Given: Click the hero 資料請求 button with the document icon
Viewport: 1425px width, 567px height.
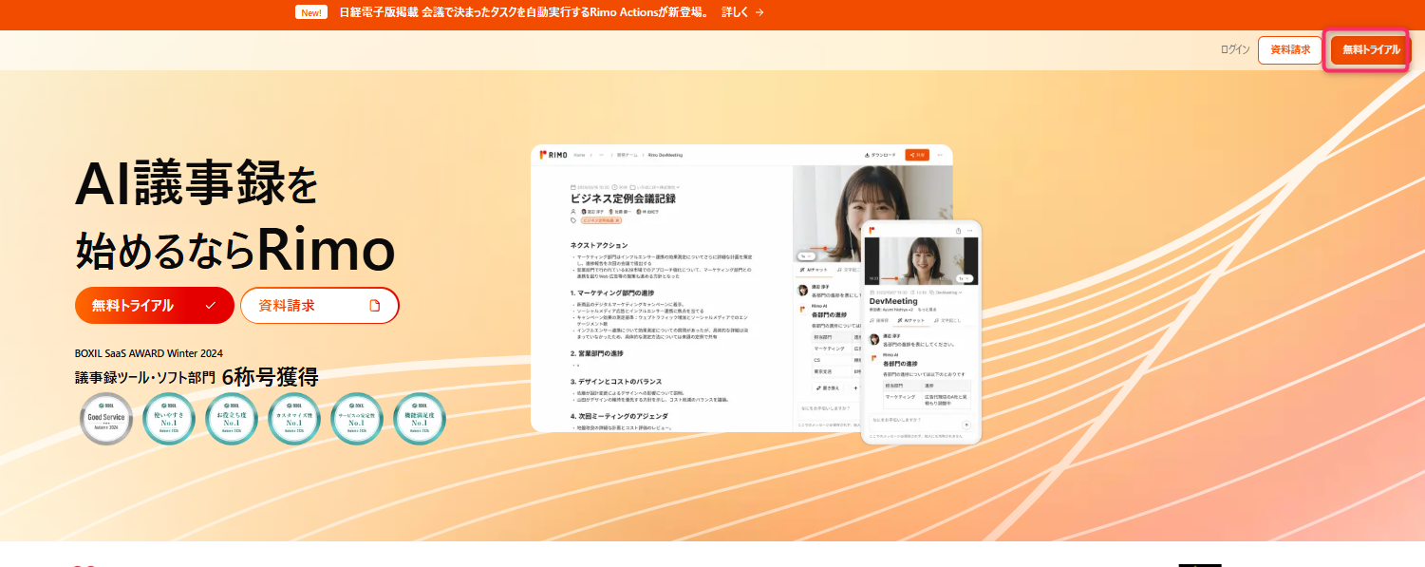Looking at the screenshot, I should click(x=320, y=306).
